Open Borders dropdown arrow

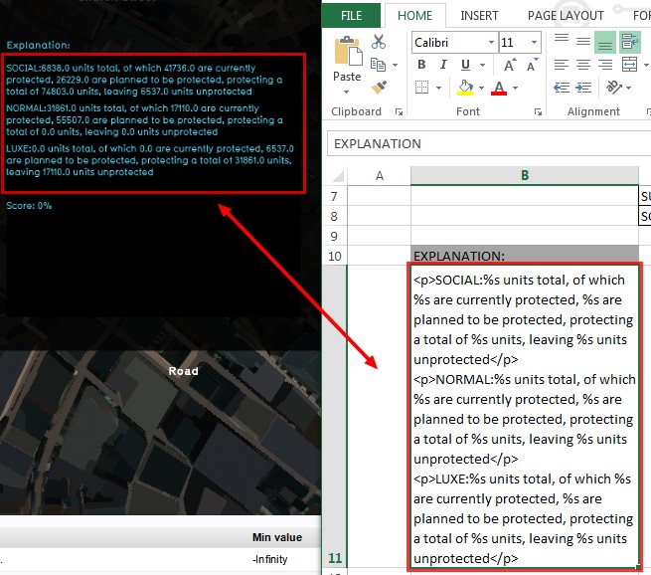(x=438, y=89)
